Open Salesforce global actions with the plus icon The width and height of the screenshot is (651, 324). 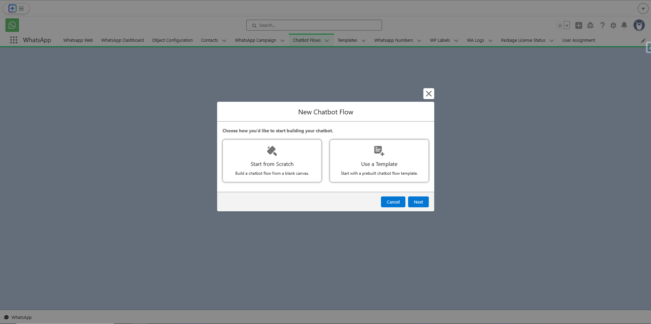[578, 25]
